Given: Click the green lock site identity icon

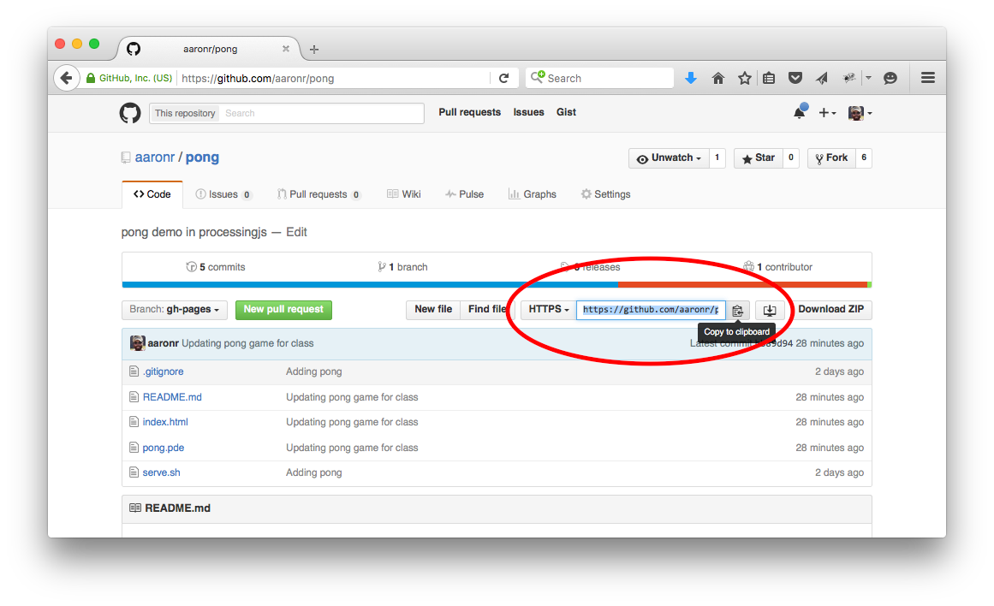Looking at the screenshot, I should point(91,78).
